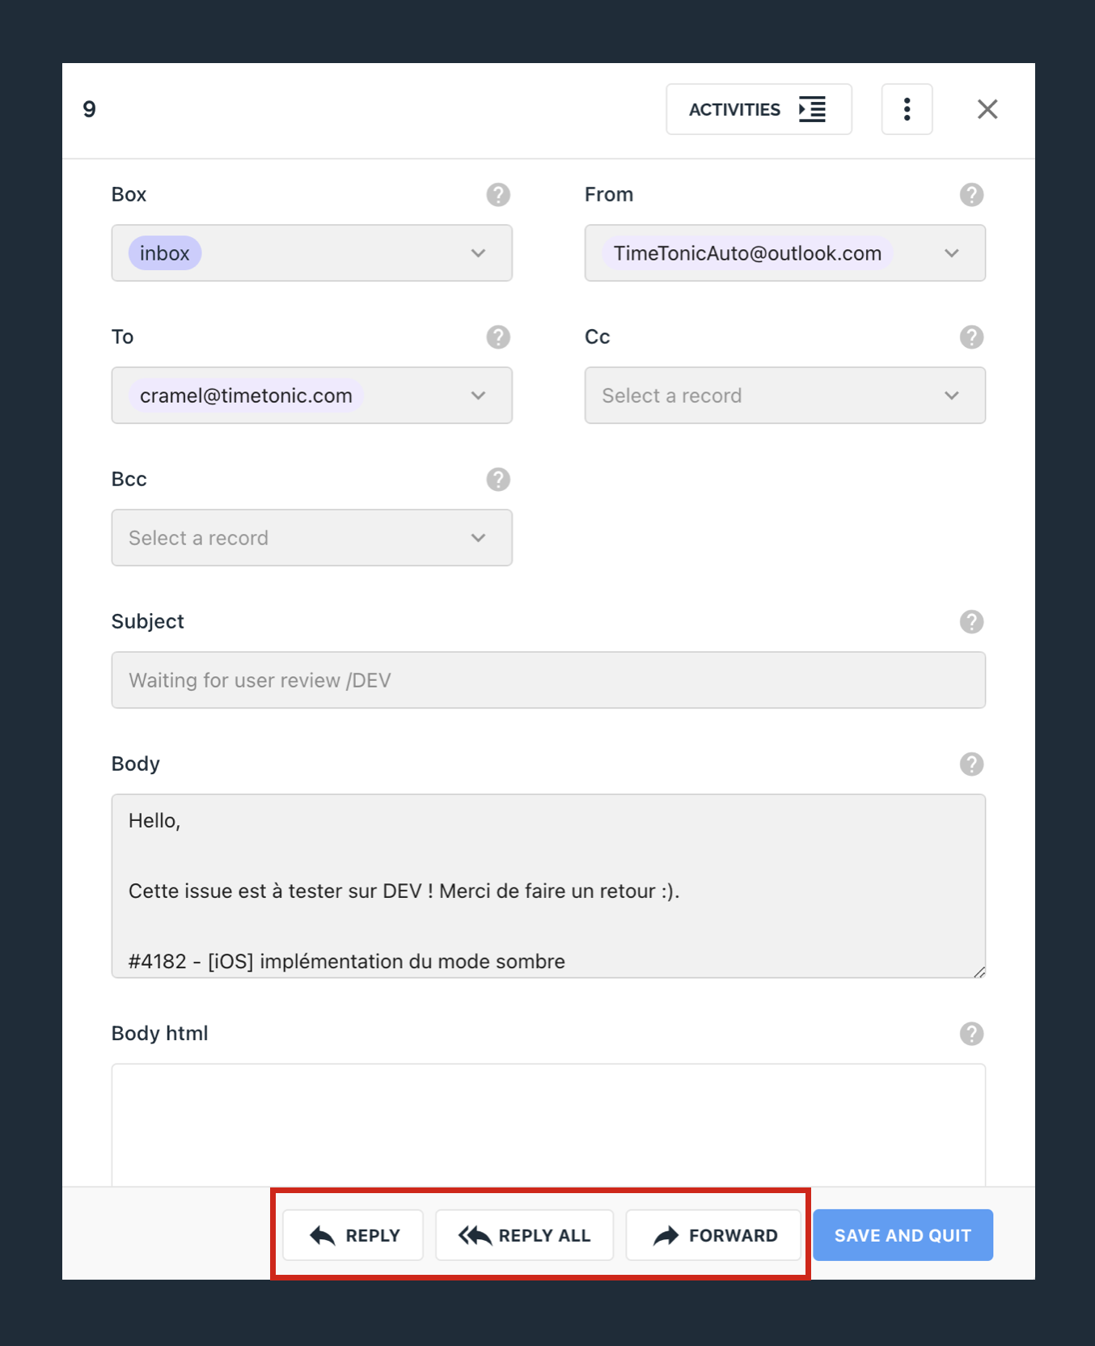Screen dimensions: 1095x1346
Task: Open the Activities panel
Action: pos(759,109)
